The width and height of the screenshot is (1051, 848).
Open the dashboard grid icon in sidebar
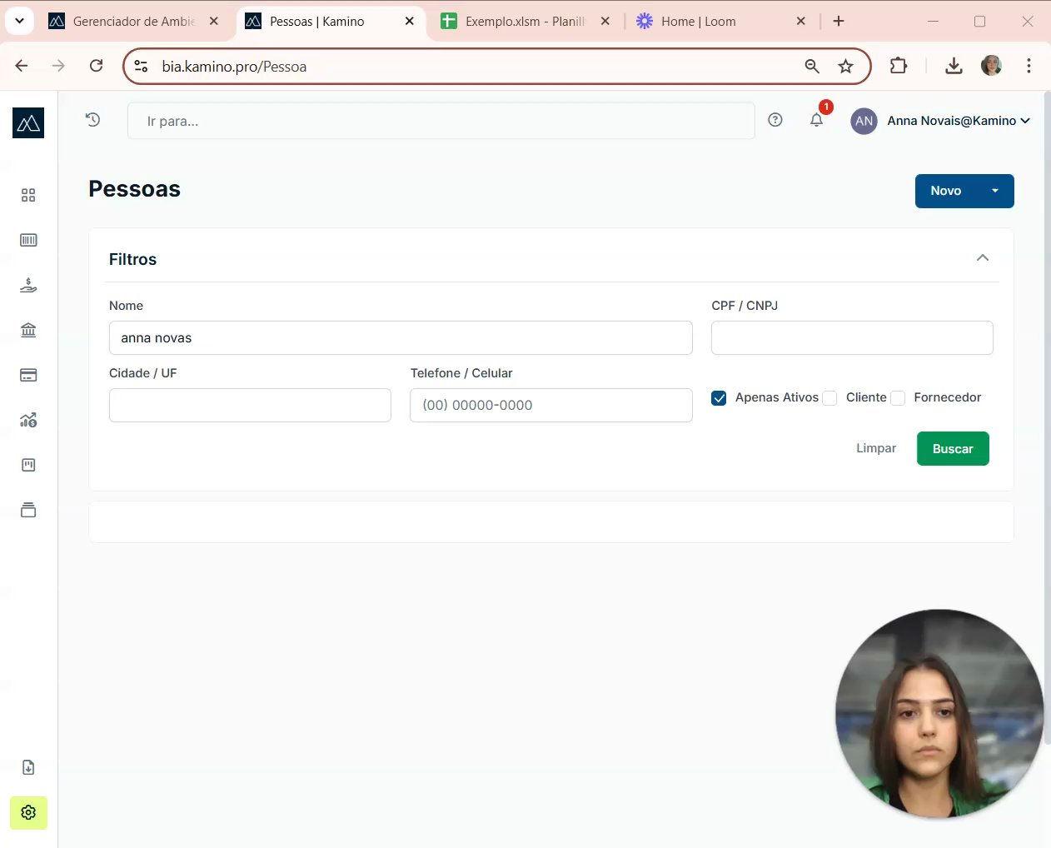28,195
